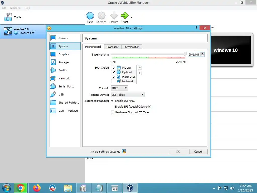Click the Tools icon in sidebar
The width and height of the screenshot is (257, 193).
8,17
